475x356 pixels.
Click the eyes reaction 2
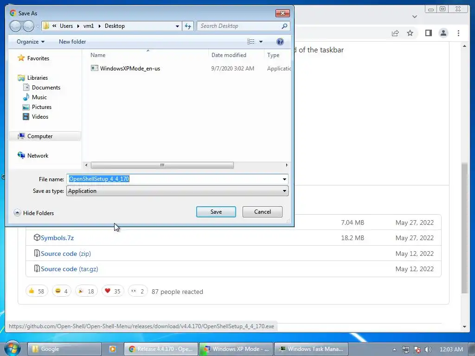[x=138, y=291]
